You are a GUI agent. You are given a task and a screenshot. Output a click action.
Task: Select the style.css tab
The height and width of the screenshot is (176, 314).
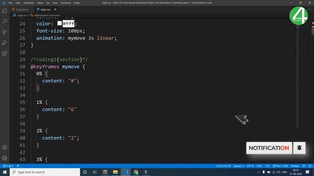[45, 9]
